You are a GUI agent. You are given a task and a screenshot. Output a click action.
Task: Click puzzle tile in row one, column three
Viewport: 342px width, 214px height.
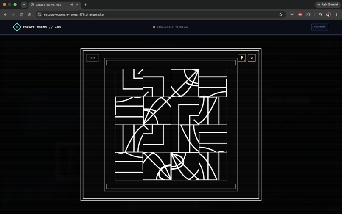point(185,83)
